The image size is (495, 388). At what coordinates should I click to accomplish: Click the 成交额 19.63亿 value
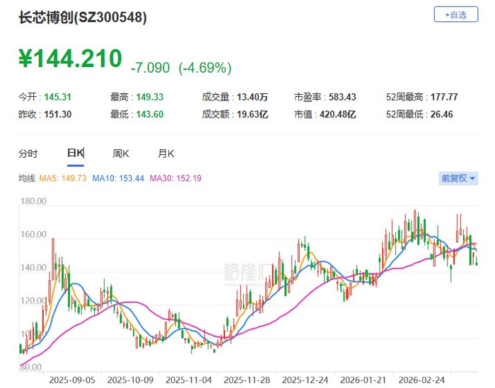point(252,114)
